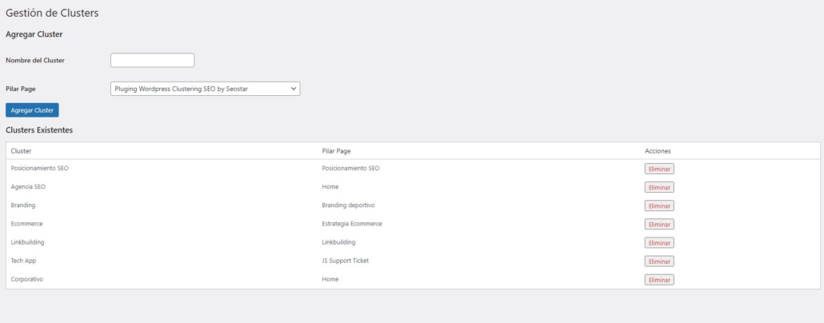
Task: Click the Nombre del Cluster label
Action: 35,60
